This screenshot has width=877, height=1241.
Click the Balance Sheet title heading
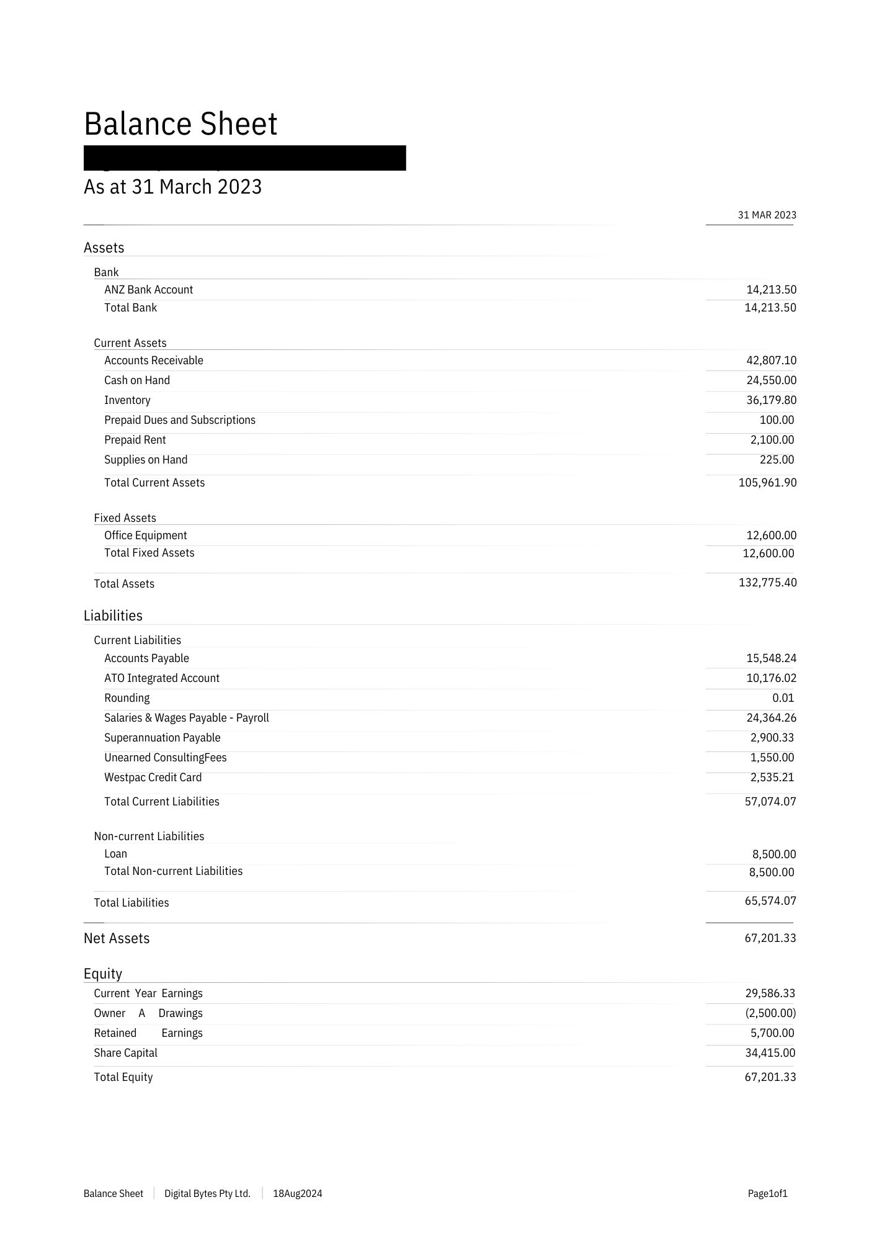click(180, 123)
